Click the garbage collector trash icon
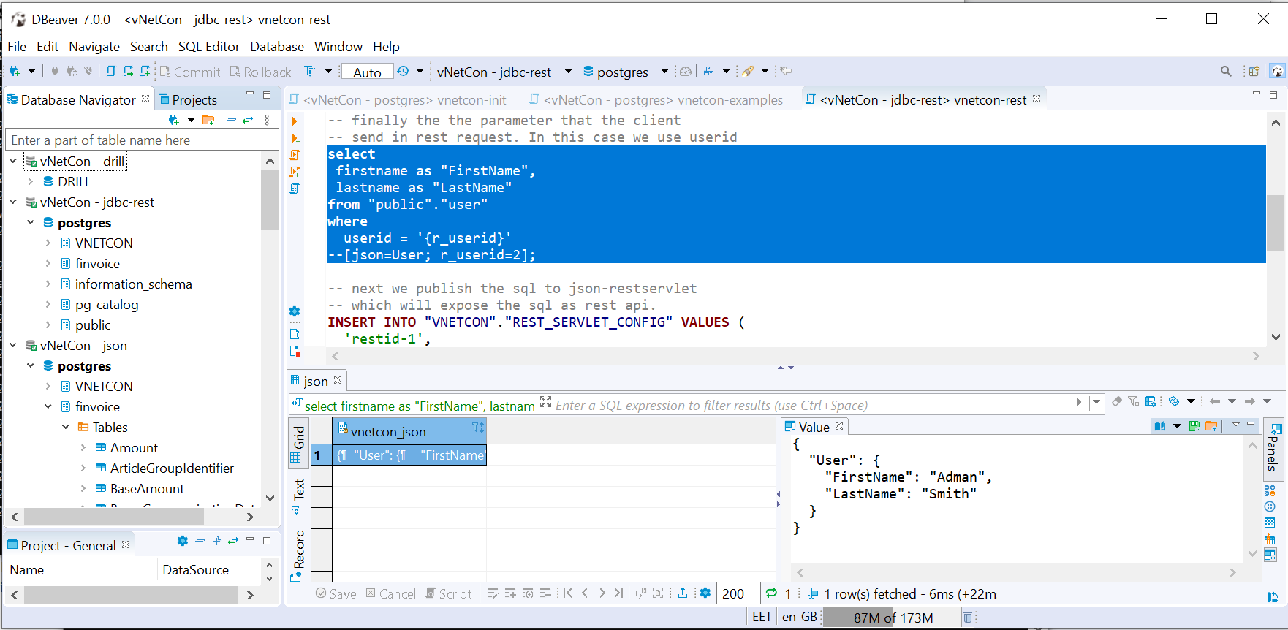Screen dimensions: 1288x630 click(967, 618)
